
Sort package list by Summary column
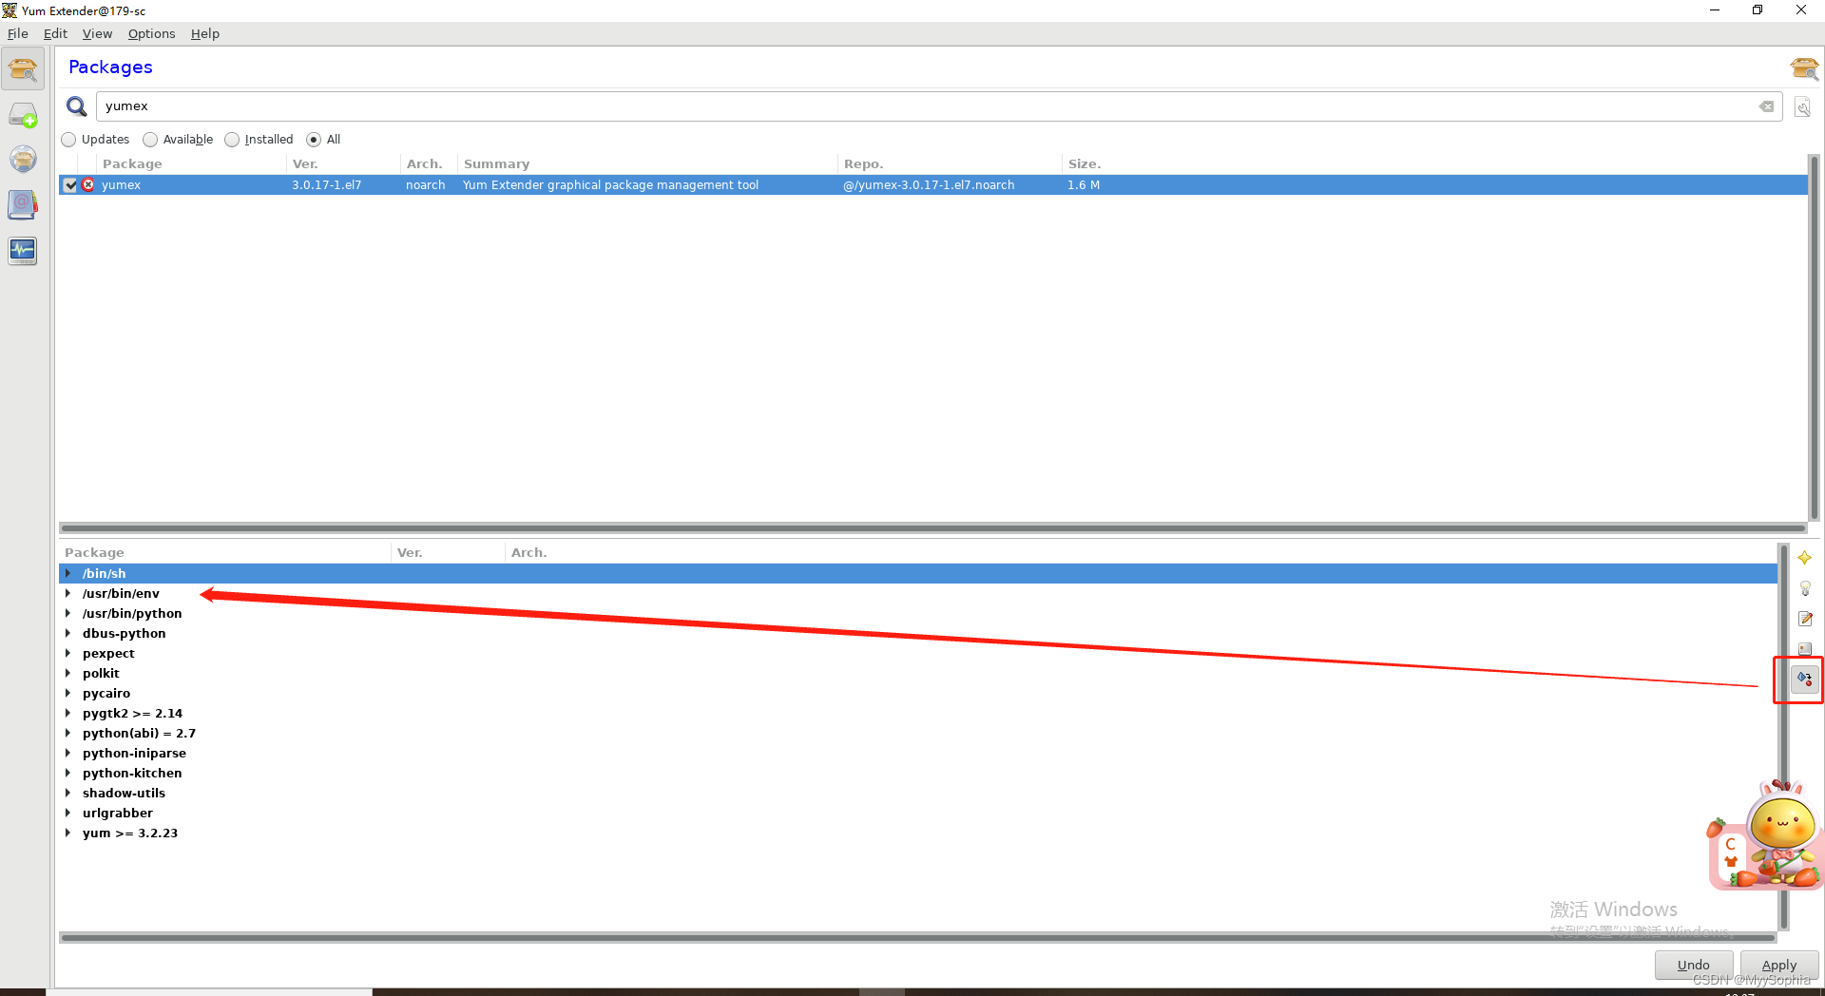[x=647, y=163]
